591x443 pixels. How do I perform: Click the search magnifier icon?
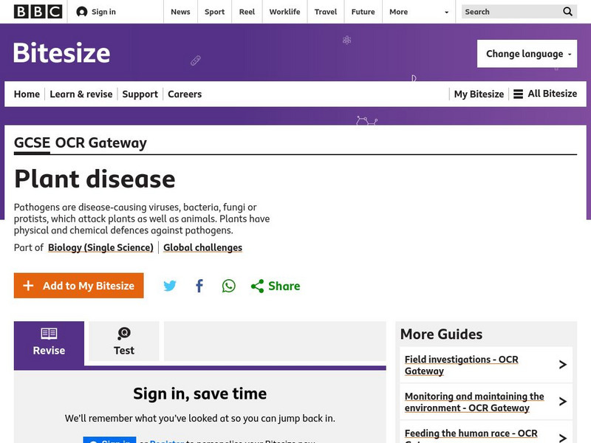pos(567,12)
